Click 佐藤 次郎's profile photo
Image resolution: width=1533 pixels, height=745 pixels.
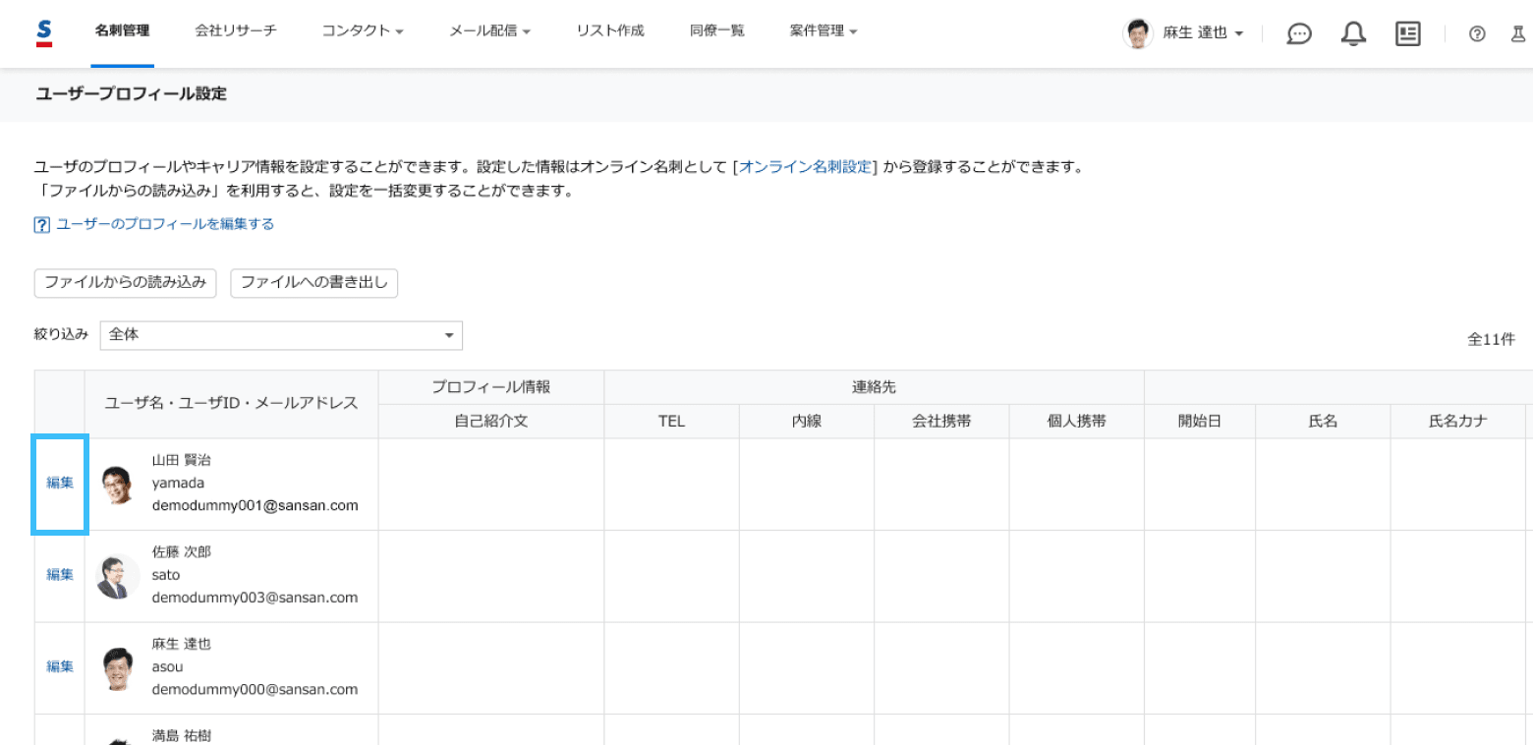[118, 576]
